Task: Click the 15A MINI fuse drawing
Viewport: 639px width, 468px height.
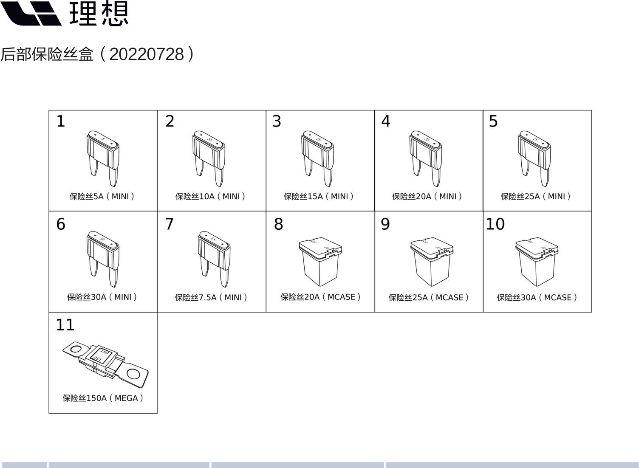Action: tap(317, 158)
